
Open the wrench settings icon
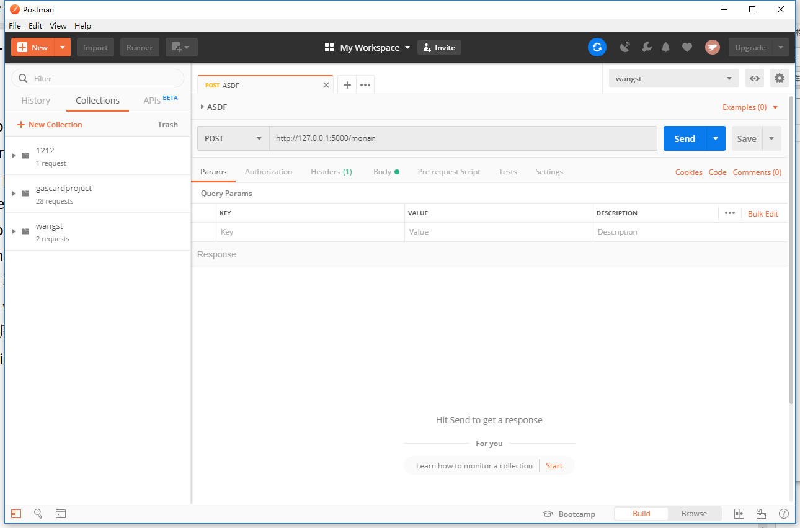(646, 47)
